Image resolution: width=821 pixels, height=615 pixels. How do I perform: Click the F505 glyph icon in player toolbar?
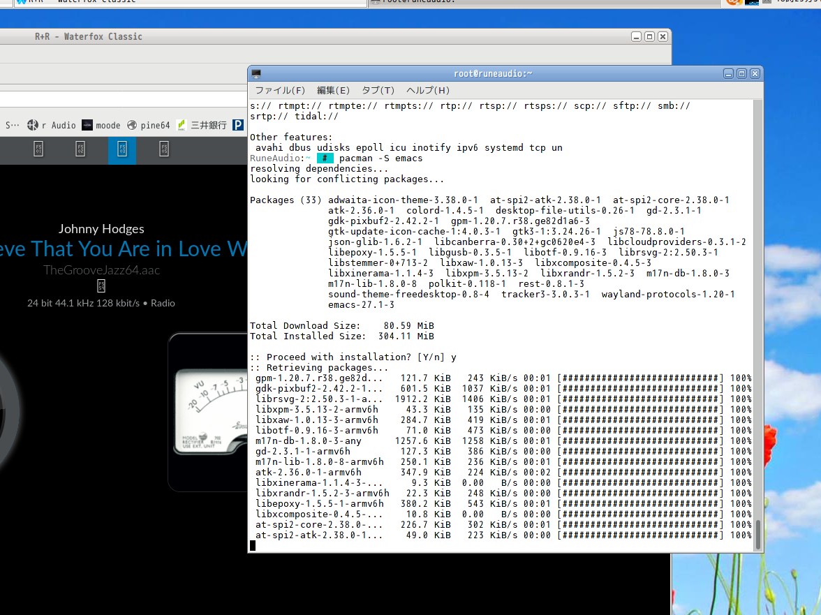(x=164, y=149)
